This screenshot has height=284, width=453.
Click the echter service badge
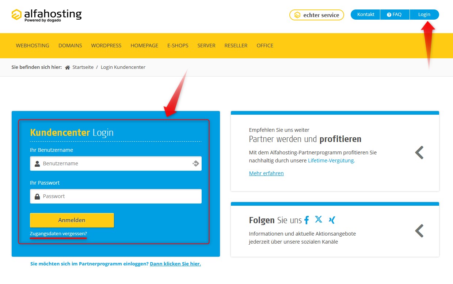[316, 15]
